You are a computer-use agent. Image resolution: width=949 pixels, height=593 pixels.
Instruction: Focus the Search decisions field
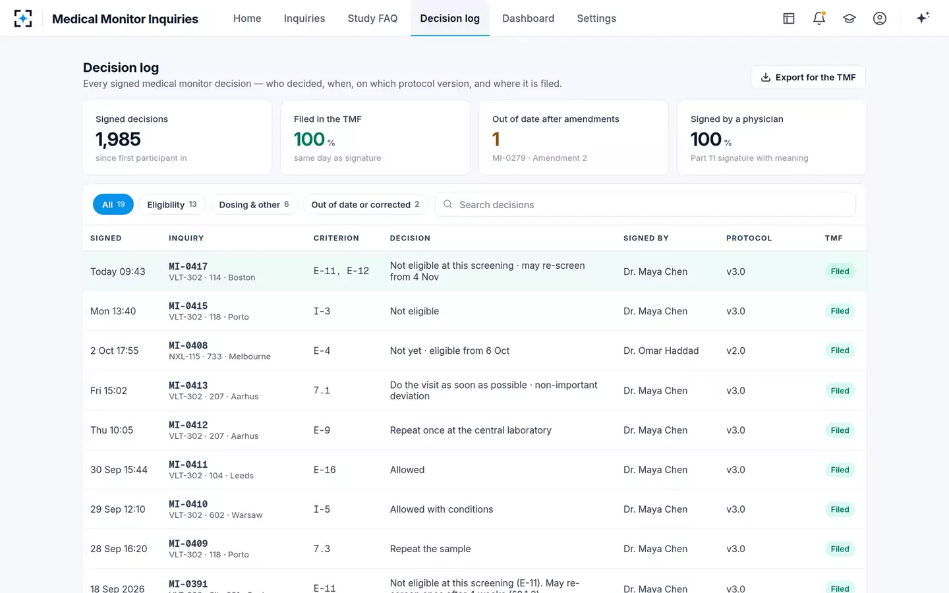[x=646, y=204]
